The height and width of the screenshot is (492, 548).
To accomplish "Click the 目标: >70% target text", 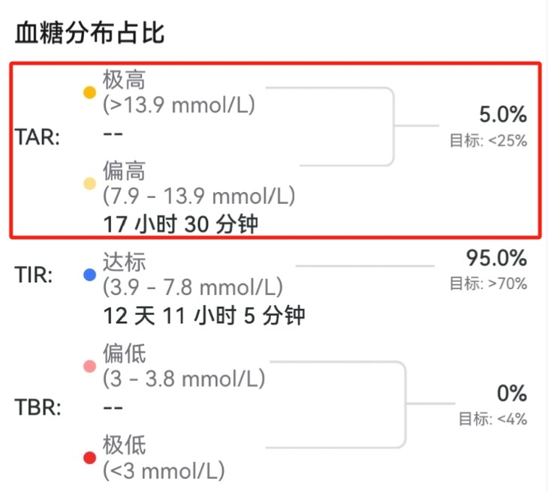I will click(x=488, y=283).
